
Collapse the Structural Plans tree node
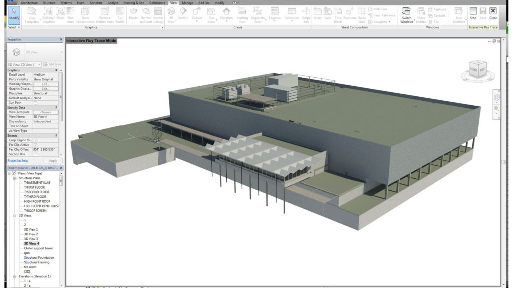click(x=15, y=178)
